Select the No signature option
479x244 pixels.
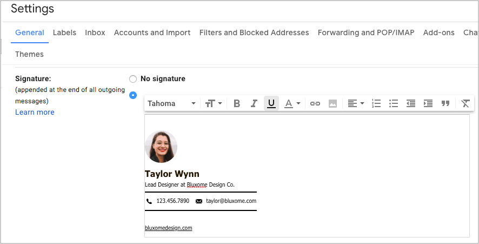tap(133, 79)
